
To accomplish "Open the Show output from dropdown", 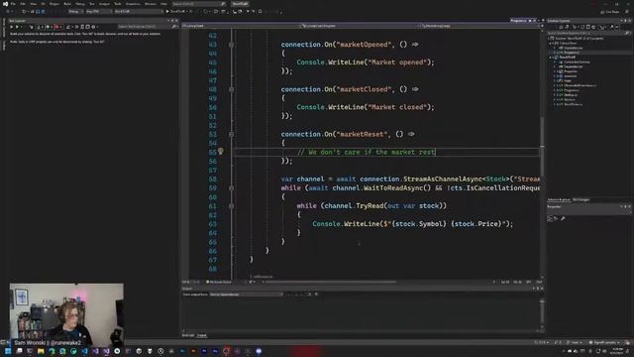I will coord(247,295).
